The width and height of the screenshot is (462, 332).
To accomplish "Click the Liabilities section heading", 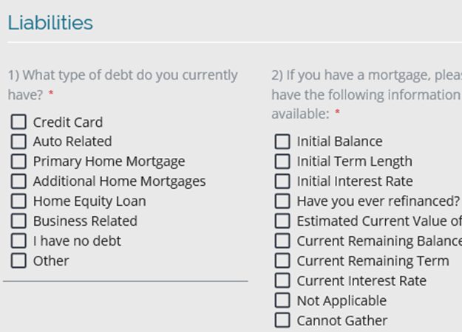I will 50,23.
